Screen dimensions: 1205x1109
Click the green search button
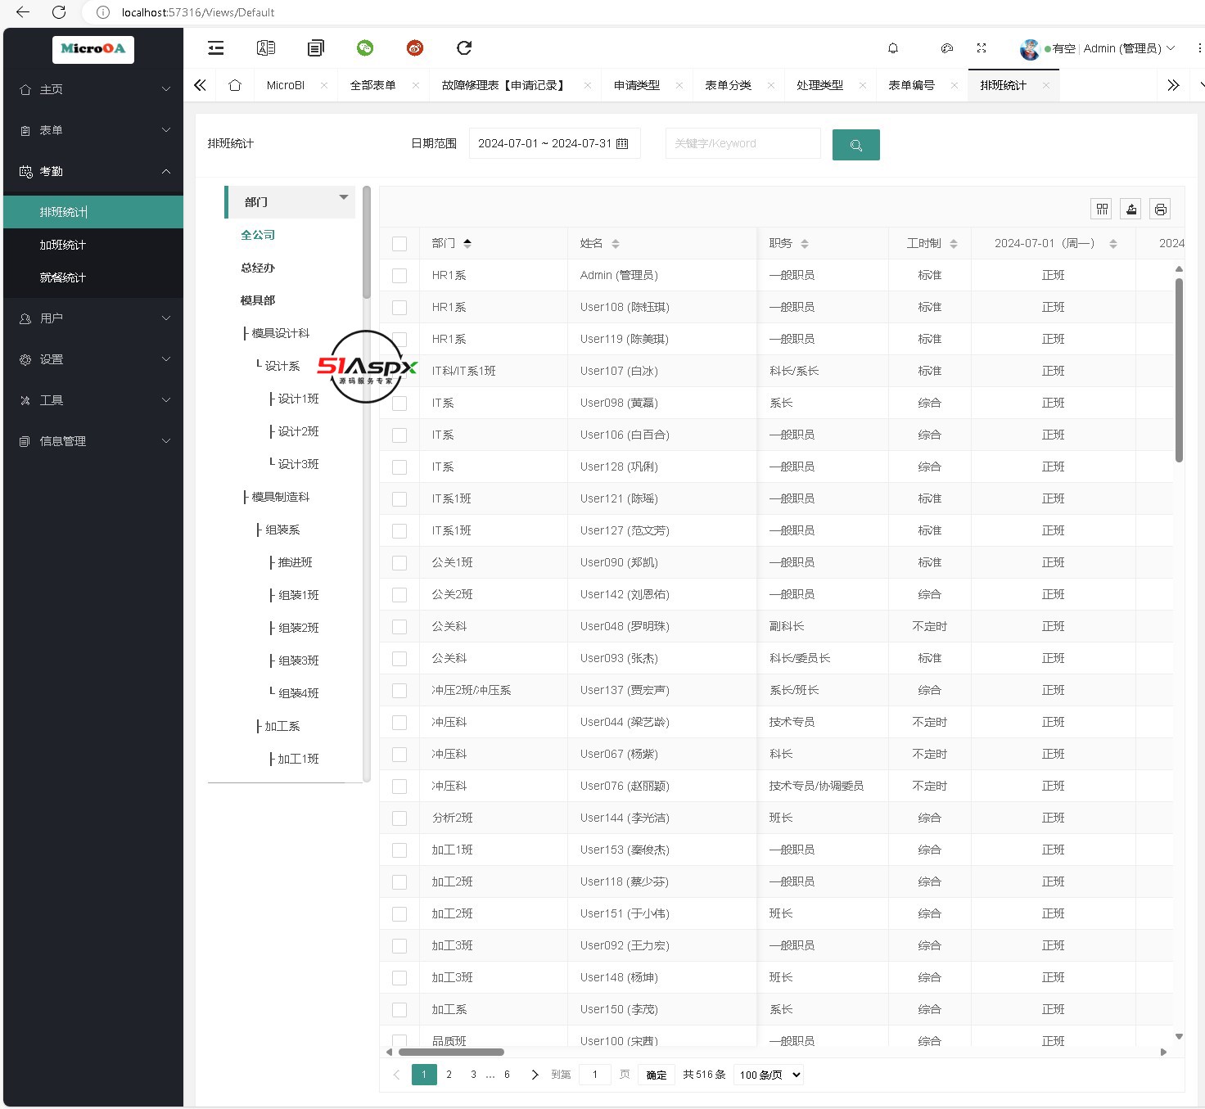click(x=855, y=145)
